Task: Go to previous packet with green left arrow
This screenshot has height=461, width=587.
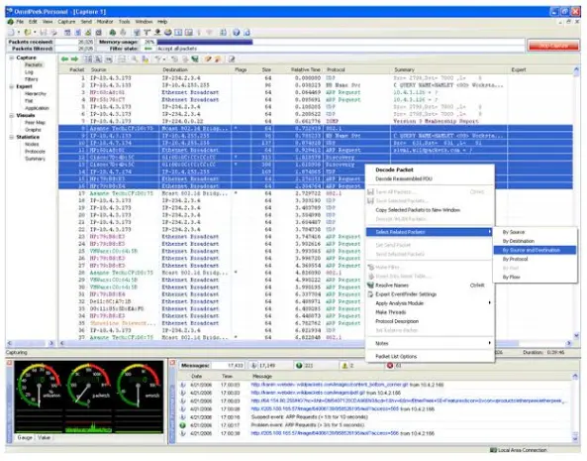Action: pos(64,58)
